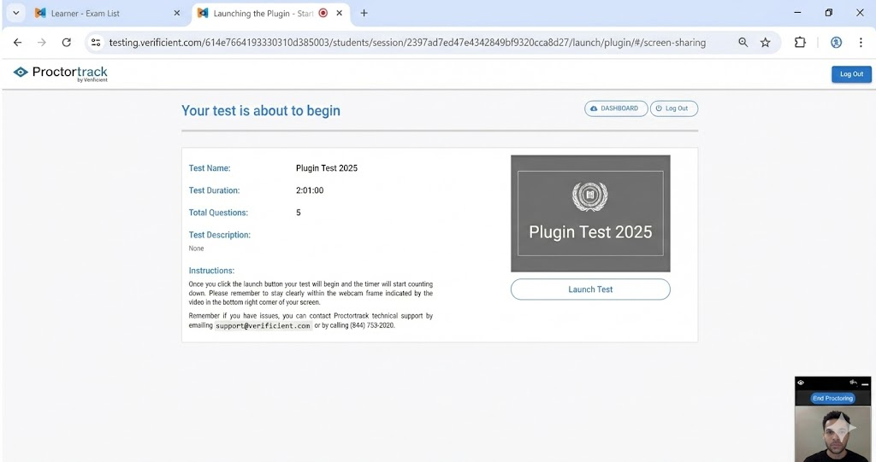
Task: Bookmark this page with the star icon
Action: pos(766,43)
